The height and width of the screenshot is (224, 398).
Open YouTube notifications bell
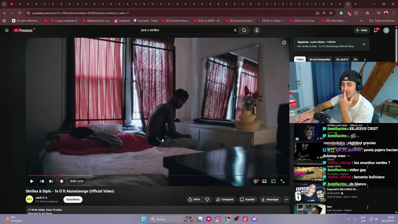pyautogui.click(x=376, y=30)
